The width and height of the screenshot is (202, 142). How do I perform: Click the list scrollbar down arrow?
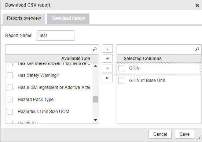coord(95,120)
